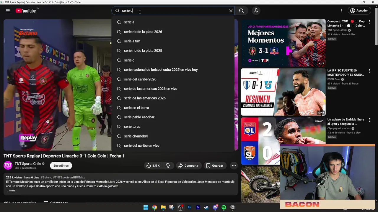378x212 pixels.
Task: Open Steam from taskbar
Action: click(x=206, y=208)
